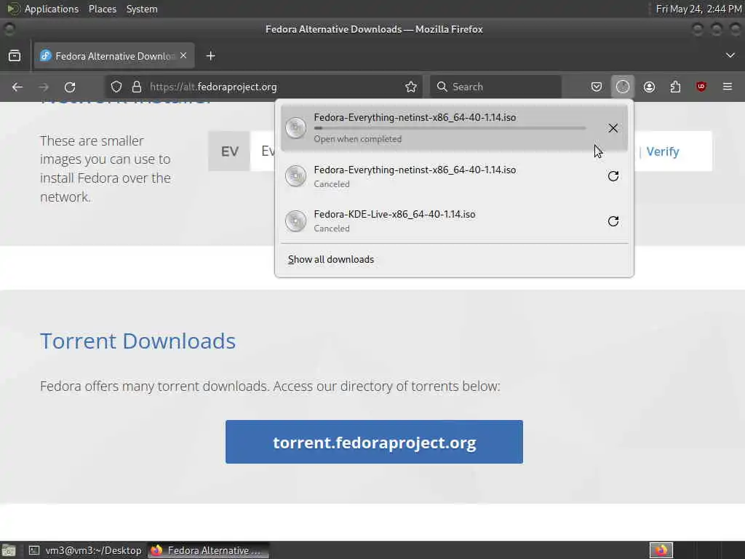This screenshot has height=559, width=745.
Task: Click the Torrent Downloads heading
Action: [x=138, y=341]
